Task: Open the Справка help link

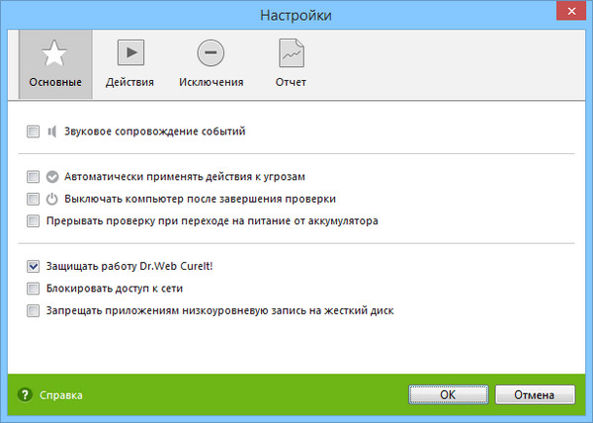Action: [60, 395]
